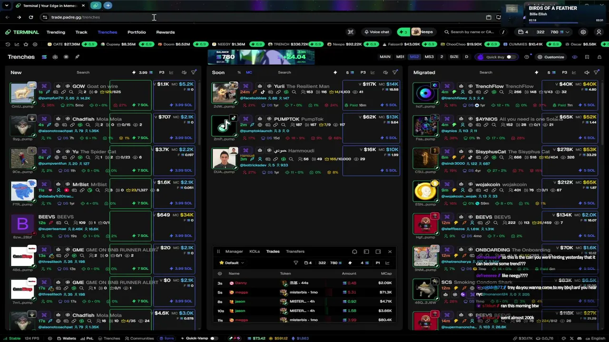This screenshot has width=609, height=342.
Task: Open P1 preset selector in trades panel
Action: click(378, 263)
